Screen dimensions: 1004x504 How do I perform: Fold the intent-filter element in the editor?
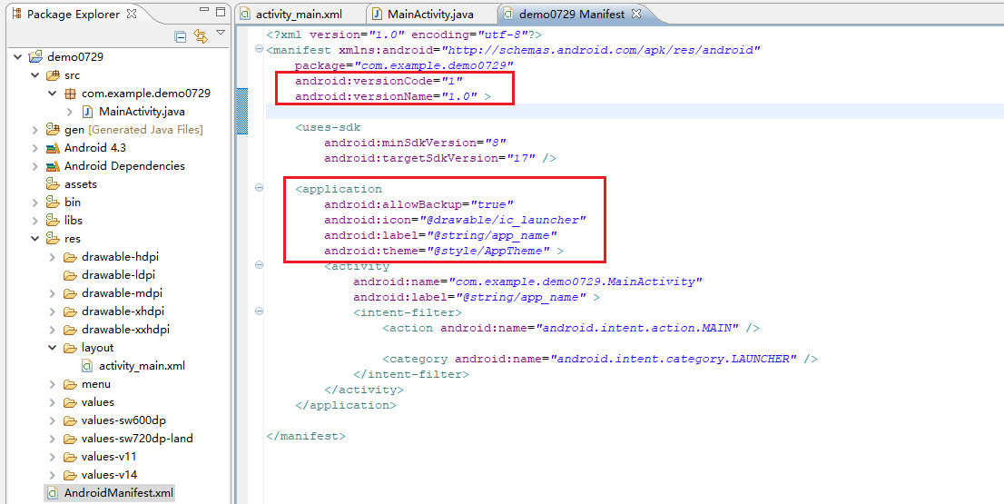259,311
